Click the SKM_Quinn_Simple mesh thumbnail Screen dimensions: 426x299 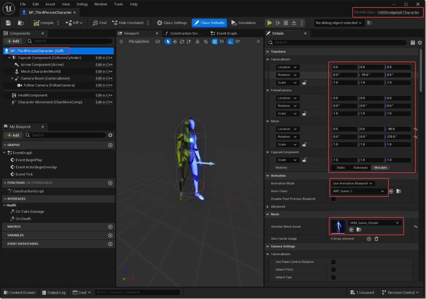(x=338, y=227)
